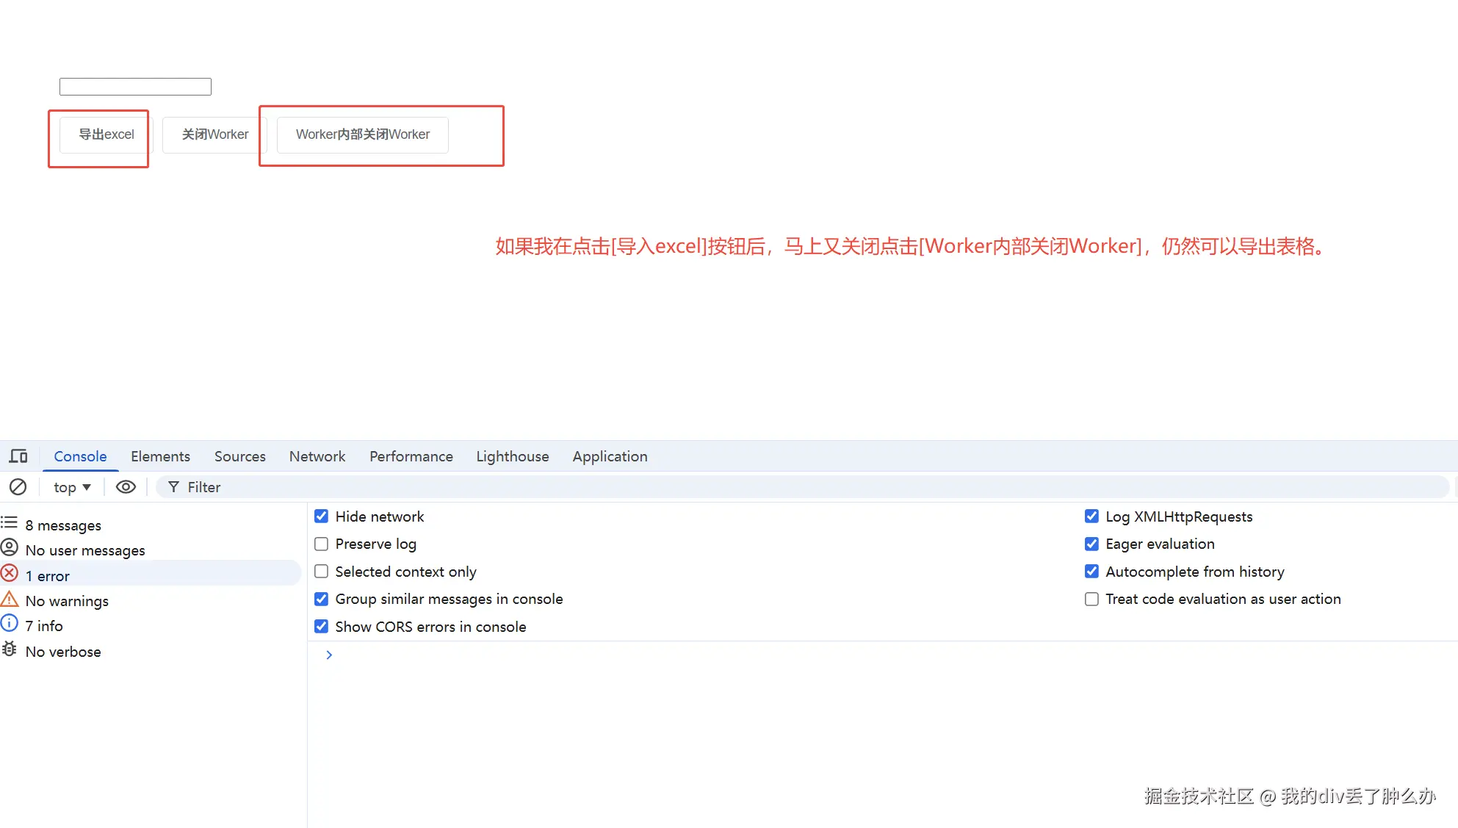Open the top context dropdown
The width and height of the screenshot is (1458, 828).
coord(72,487)
